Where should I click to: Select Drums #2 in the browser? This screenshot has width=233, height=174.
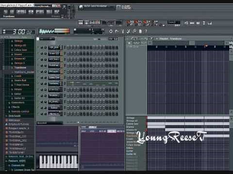click(x=19, y=58)
